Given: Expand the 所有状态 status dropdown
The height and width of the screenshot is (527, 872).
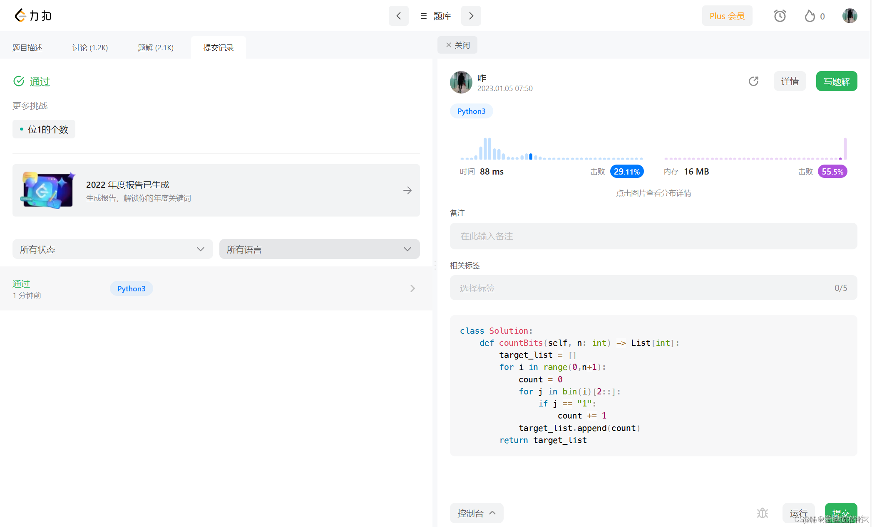Looking at the screenshot, I should click(112, 249).
